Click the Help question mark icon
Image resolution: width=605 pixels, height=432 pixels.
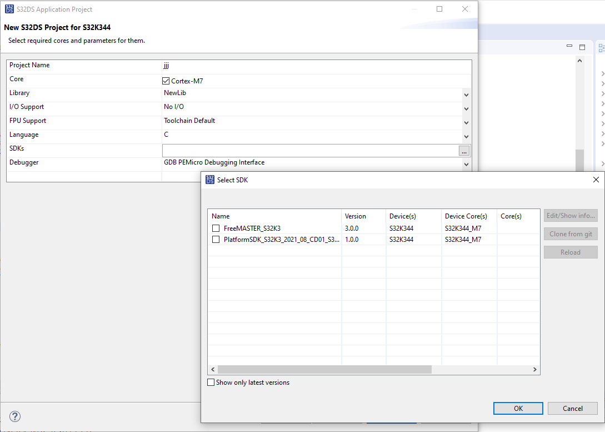pyautogui.click(x=14, y=416)
